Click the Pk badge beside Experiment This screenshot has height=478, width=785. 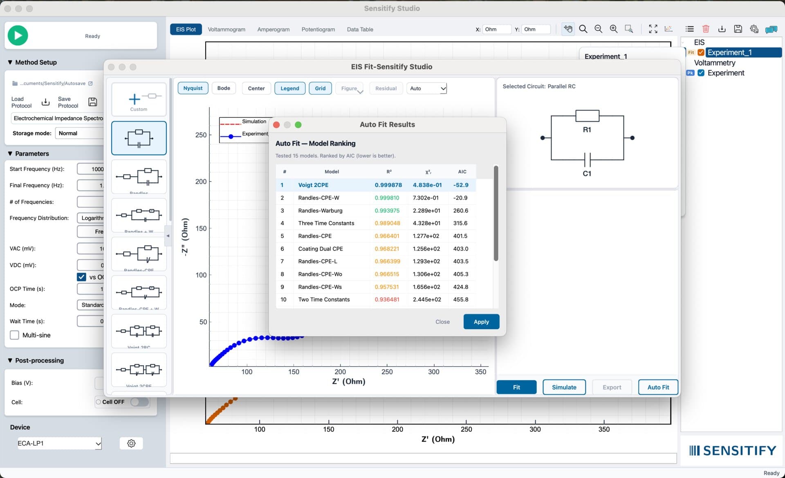691,73
